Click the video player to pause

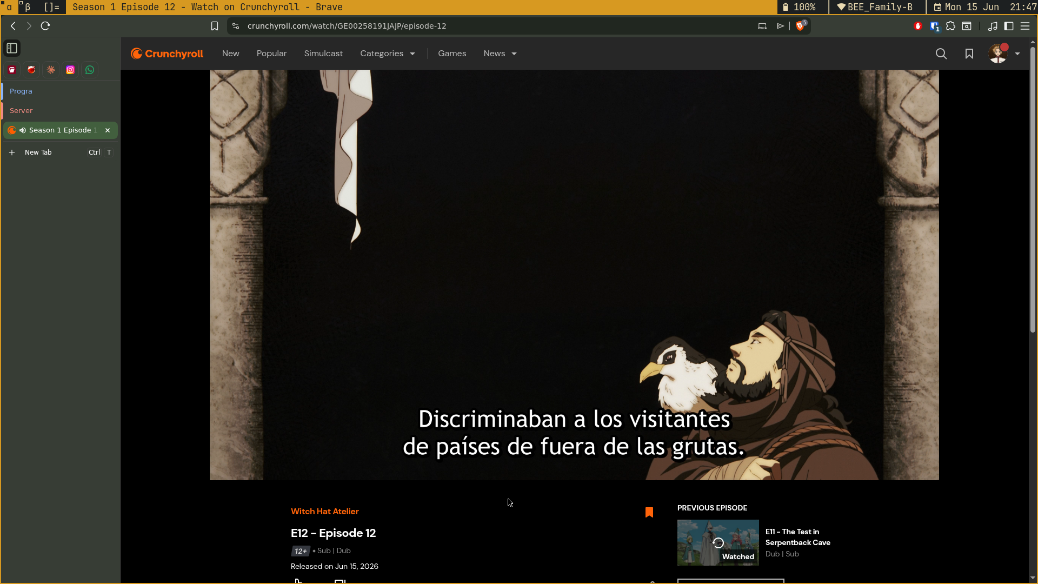click(x=574, y=275)
